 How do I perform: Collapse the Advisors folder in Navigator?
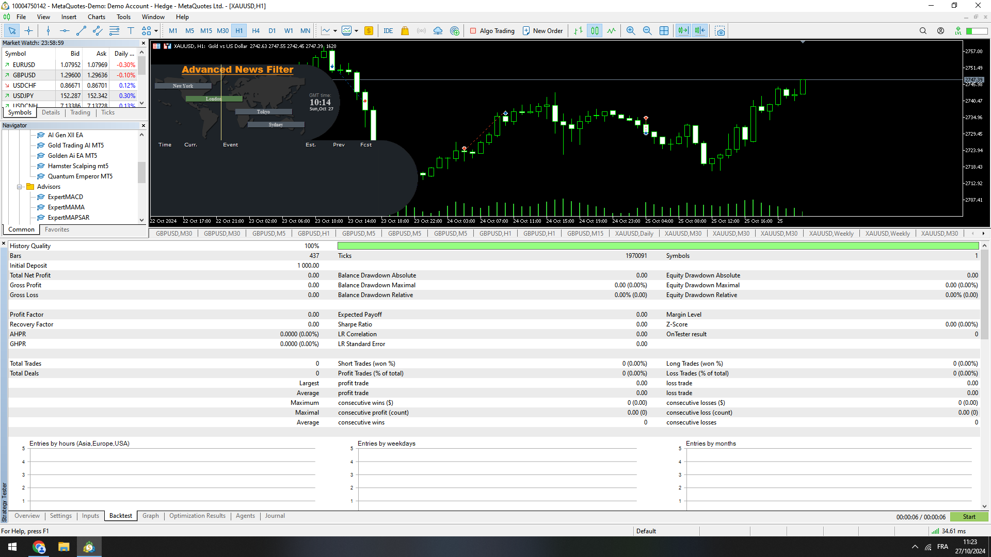(x=19, y=187)
